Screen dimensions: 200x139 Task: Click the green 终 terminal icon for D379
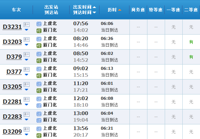39,61
